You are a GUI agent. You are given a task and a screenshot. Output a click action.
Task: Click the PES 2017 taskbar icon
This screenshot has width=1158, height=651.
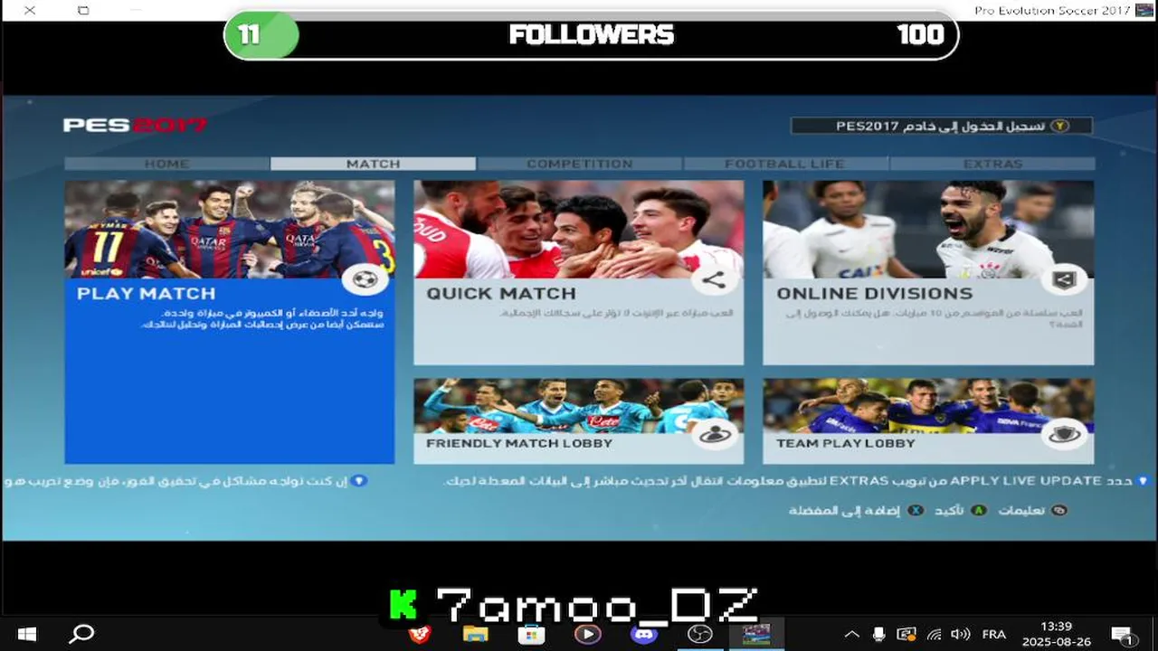tap(756, 634)
